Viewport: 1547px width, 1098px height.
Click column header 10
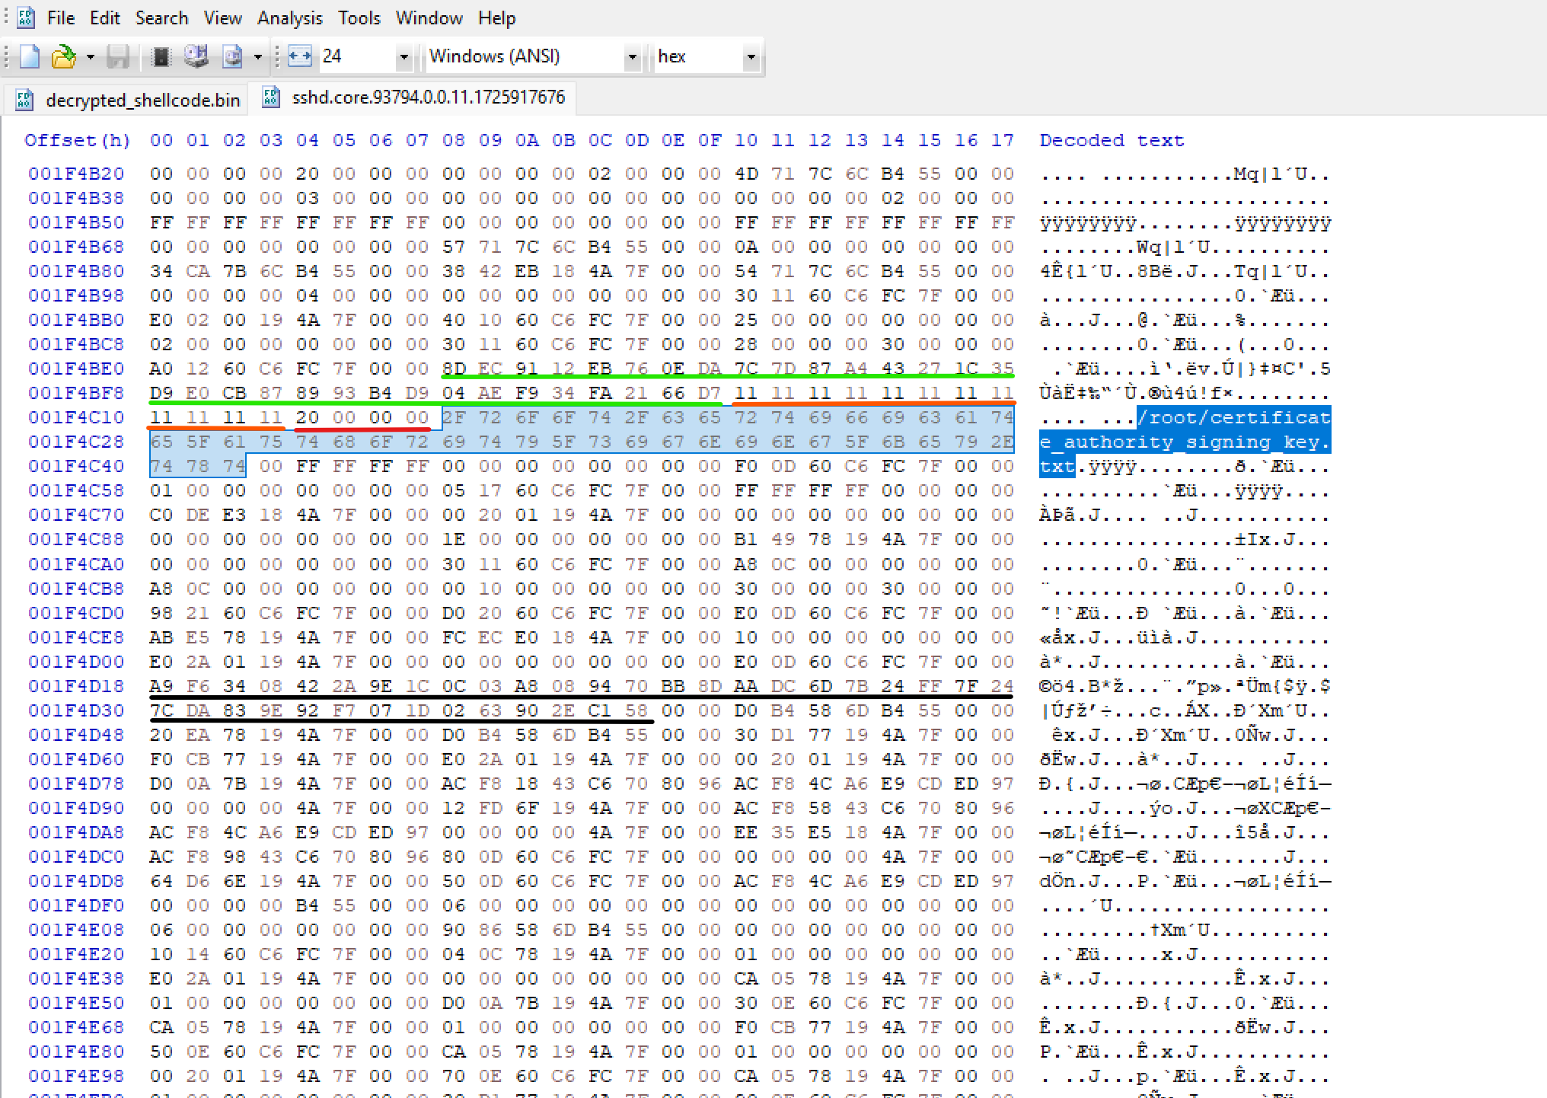point(746,140)
